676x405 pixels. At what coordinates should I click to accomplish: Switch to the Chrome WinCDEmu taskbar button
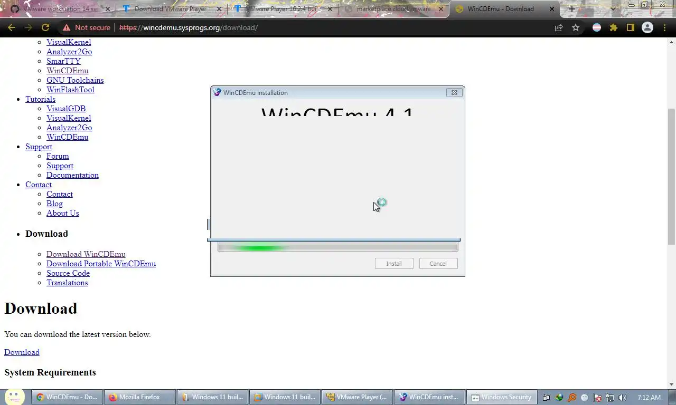(x=67, y=397)
